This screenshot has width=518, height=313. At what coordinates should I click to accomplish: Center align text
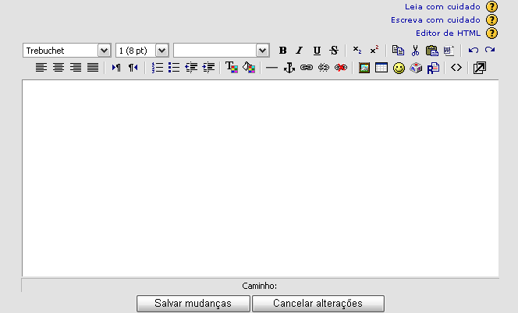(59, 68)
